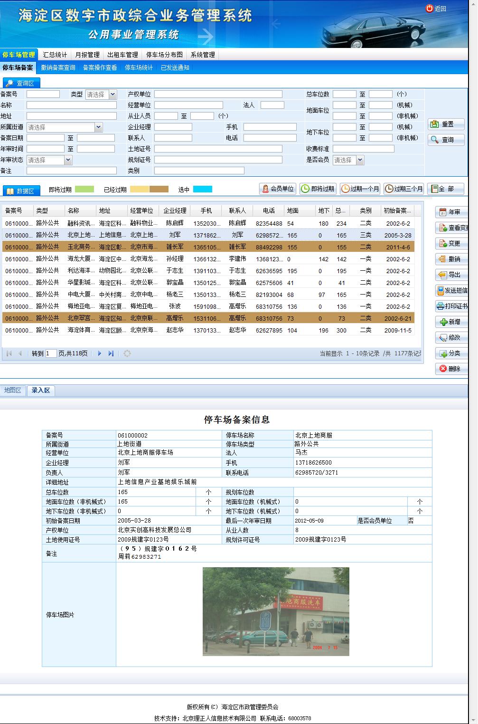
Task: Select the 梅地亚电 row
Action: click(208, 306)
